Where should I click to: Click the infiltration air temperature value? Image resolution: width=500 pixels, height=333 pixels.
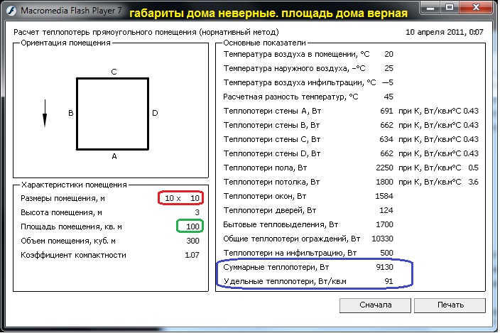[x=387, y=82]
